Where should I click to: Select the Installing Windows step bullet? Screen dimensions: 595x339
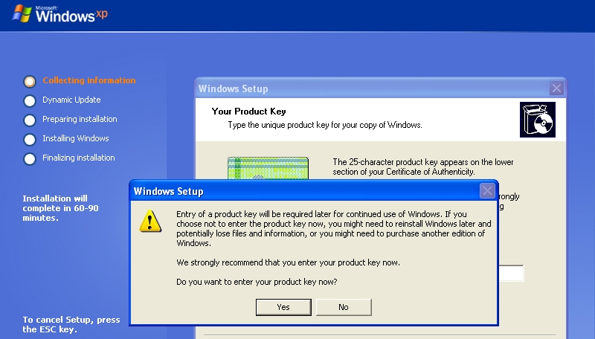click(x=30, y=140)
